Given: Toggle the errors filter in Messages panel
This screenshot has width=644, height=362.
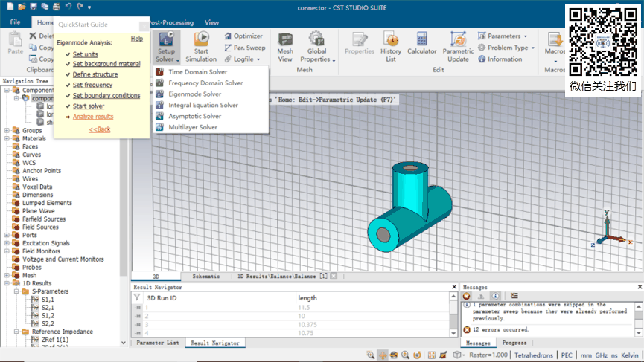Looking at the screenshot, I should 467,296.
